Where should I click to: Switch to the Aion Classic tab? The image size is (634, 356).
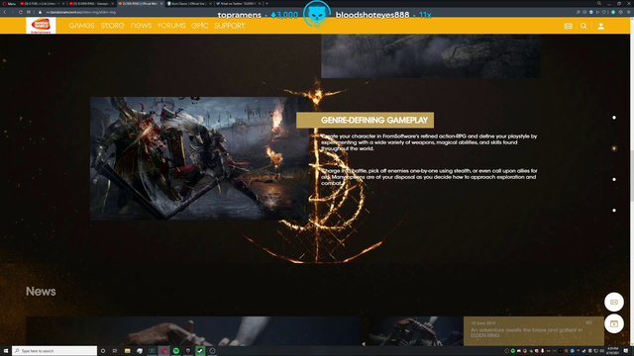[x=189, y=4]
